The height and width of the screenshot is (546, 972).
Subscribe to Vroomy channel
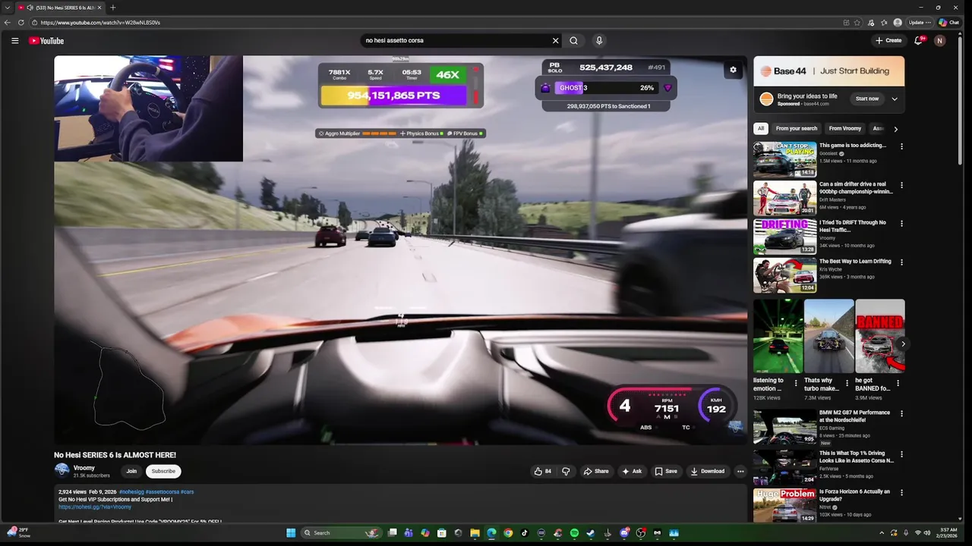point(163,471)
